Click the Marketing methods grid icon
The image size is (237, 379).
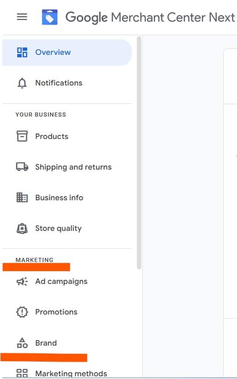coord(22,373)
